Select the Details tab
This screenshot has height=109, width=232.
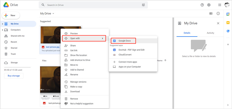(187, 33)
